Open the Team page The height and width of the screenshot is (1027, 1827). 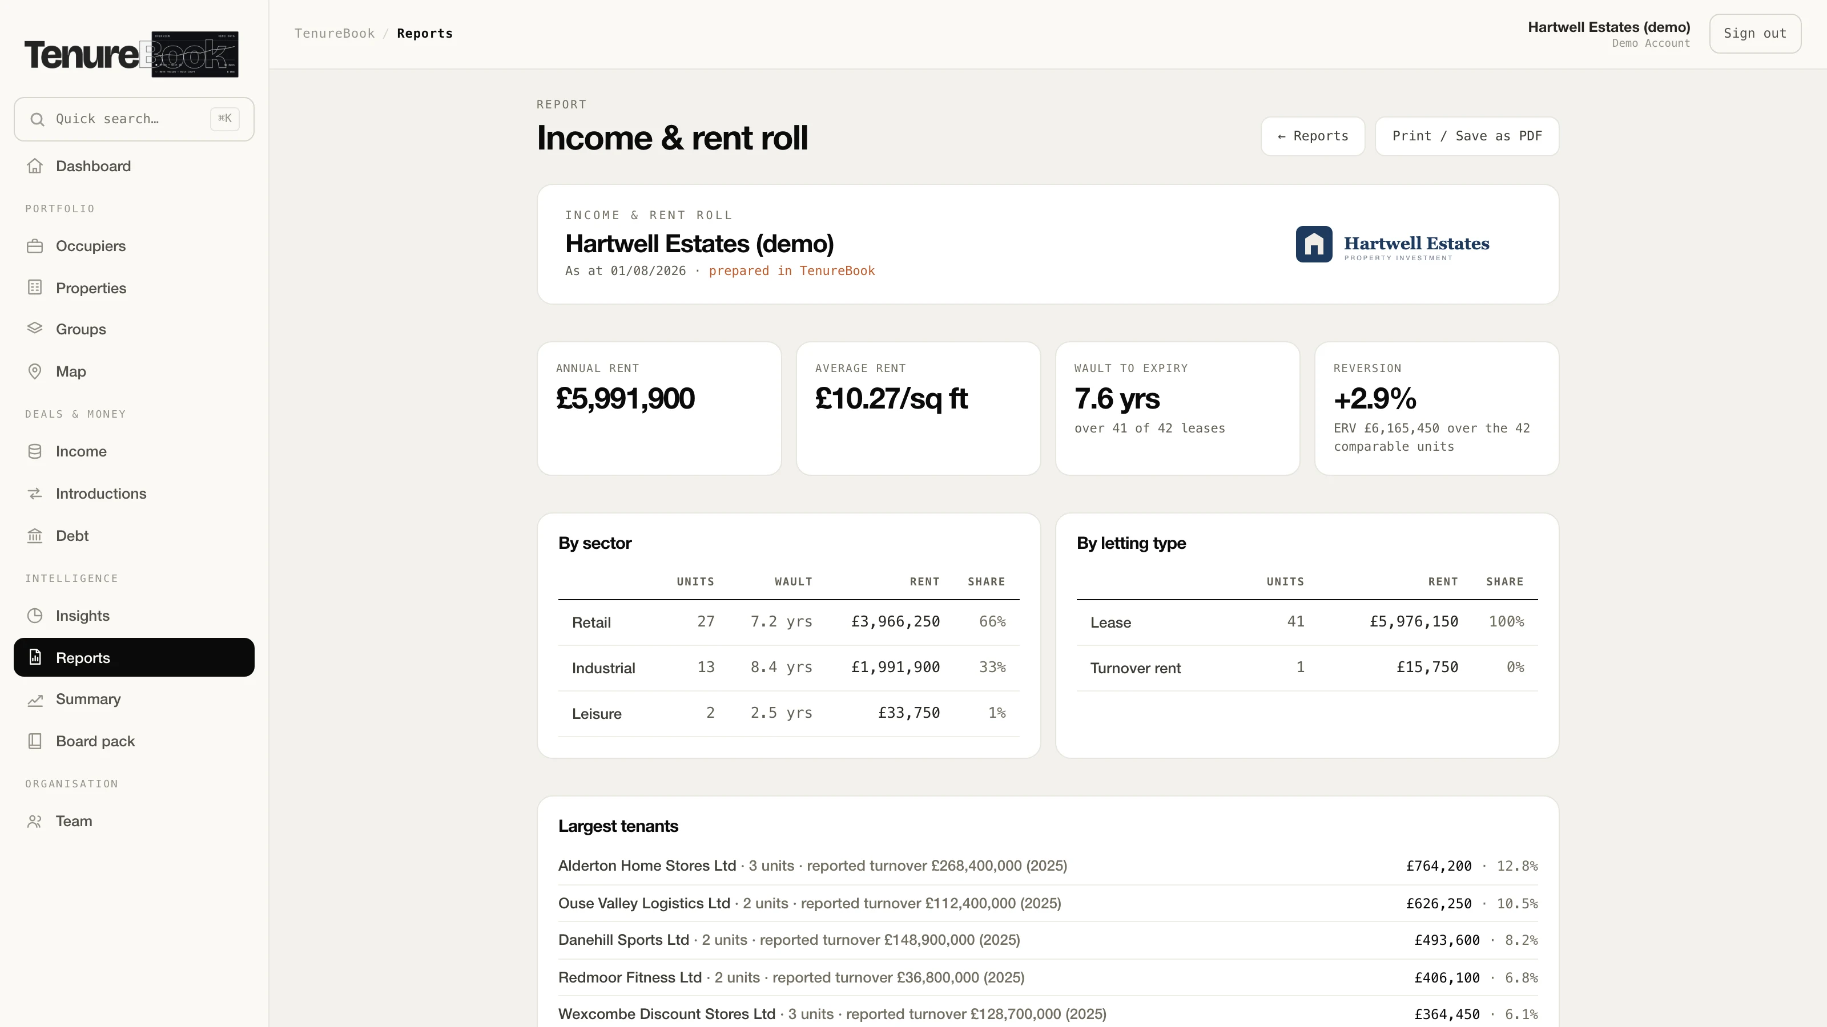click(x=134, y=822)
